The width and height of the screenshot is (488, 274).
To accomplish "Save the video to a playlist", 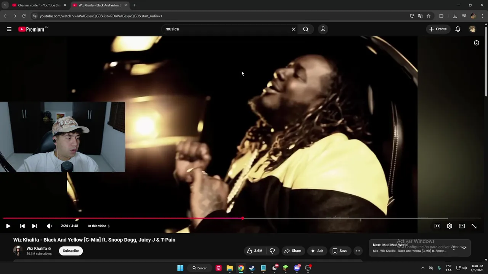I will [x=339, y=251].
